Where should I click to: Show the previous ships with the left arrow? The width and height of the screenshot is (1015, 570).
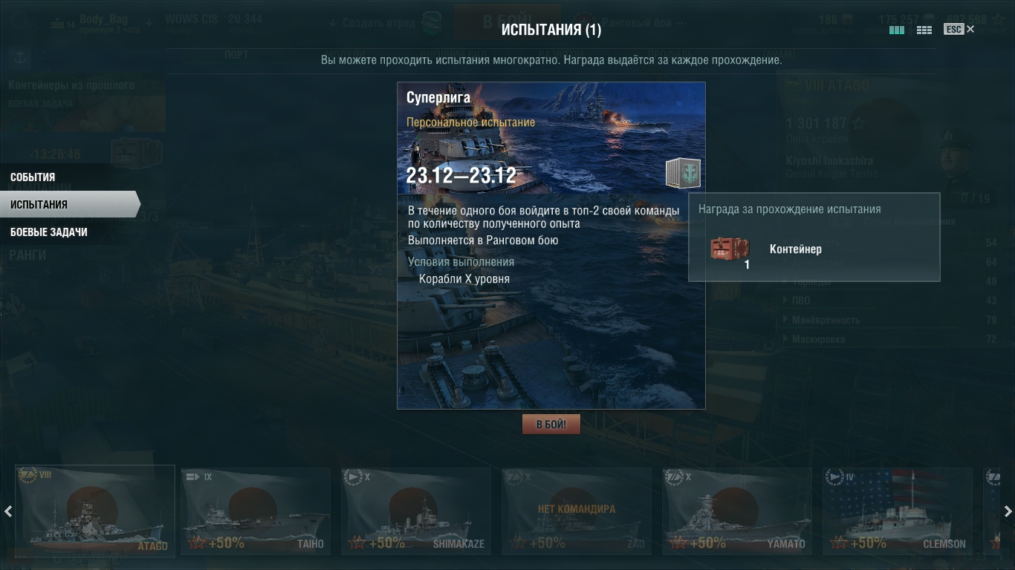point(8,511)
